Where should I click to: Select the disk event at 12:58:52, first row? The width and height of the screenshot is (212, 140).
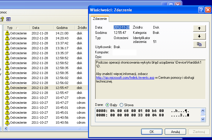point(46,58)
